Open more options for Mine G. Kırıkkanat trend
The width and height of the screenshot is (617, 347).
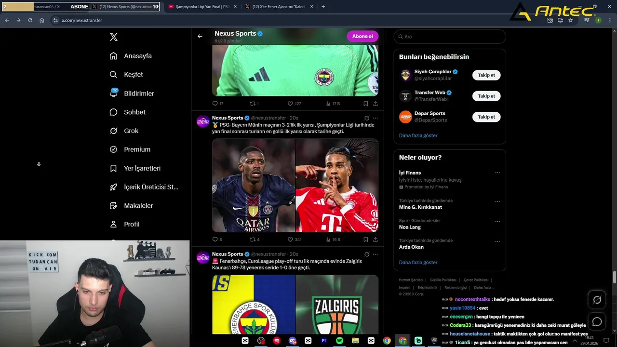click(x=497, y=201)
